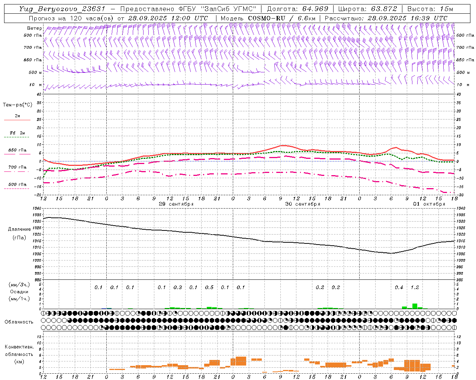This screenshot has width=476, height=380.
Task: Click the Широта: 63.872 value
Action: pyautogui.click(x=367, y=9)
